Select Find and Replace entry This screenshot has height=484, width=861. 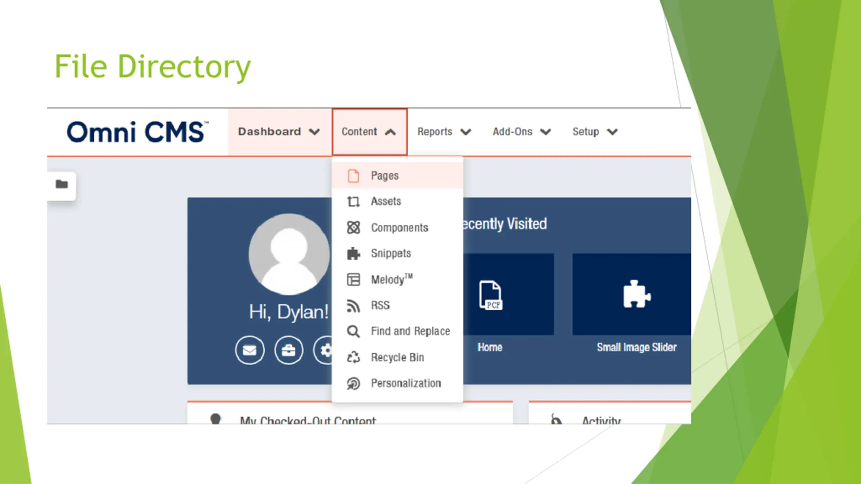(397, 331)
